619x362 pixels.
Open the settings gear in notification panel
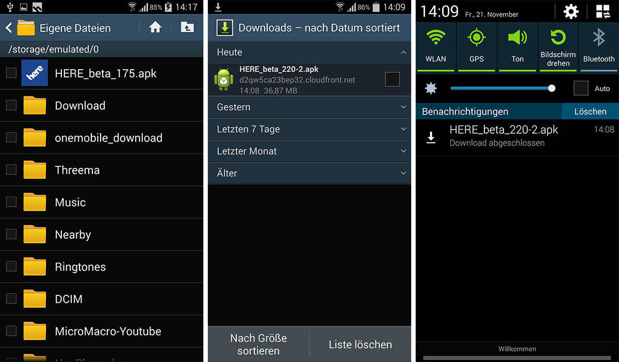[x=571, y=12]
